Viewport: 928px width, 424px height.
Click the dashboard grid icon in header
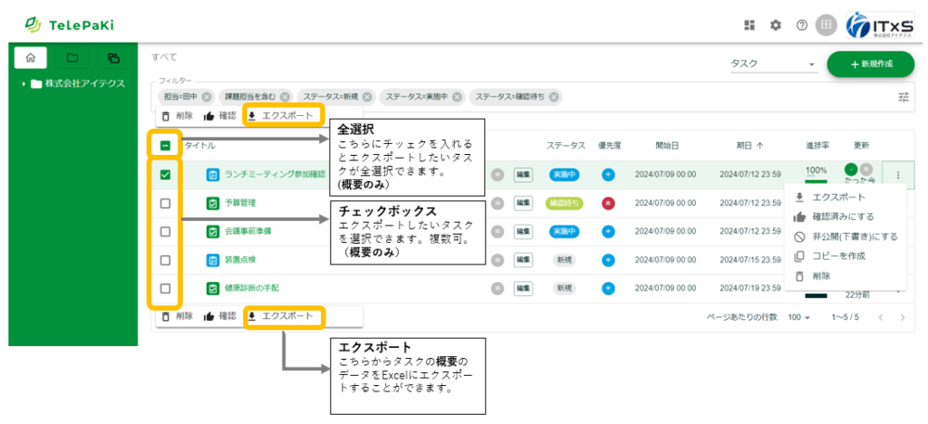tap(749, 25)
